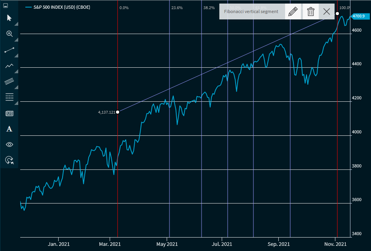Choose the line segment drawing tool
Screen dimensions: 371x251
10,50
